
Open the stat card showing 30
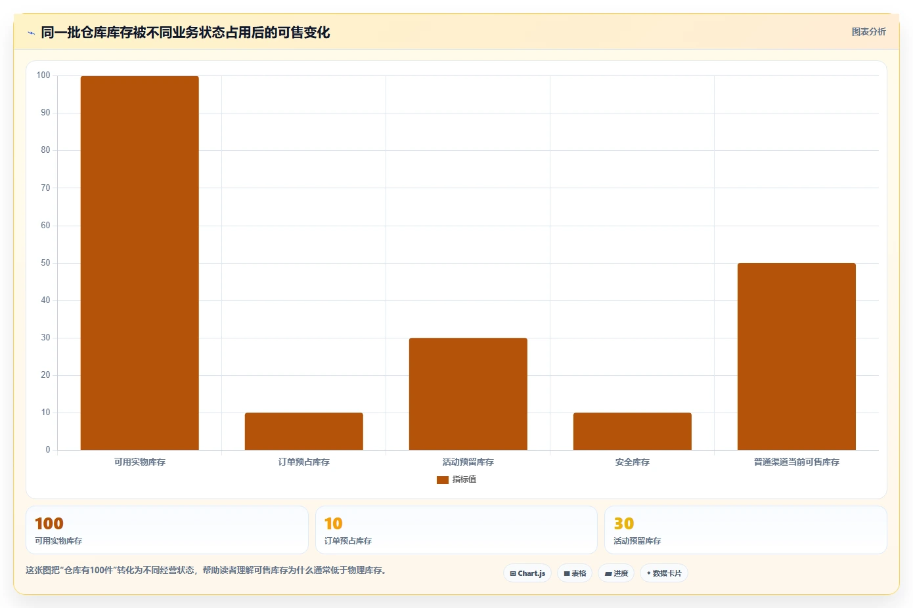click(746, 530)
